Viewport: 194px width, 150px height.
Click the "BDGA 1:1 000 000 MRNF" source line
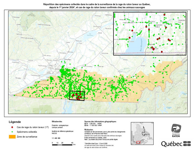tap(93, 126)
